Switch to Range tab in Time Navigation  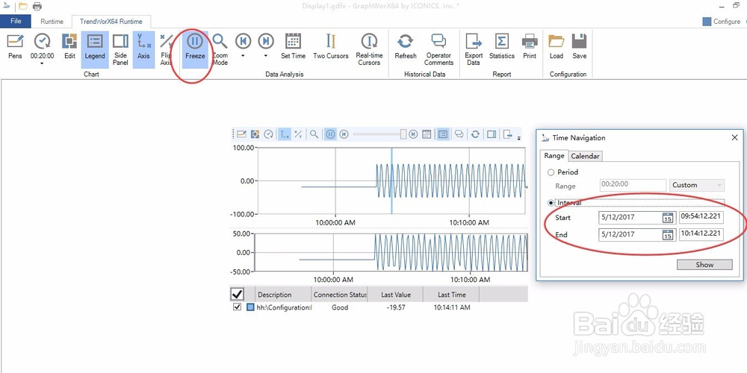click(554, 156)
